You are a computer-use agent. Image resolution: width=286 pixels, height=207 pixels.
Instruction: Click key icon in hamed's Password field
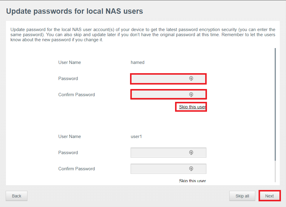point(191,79)
